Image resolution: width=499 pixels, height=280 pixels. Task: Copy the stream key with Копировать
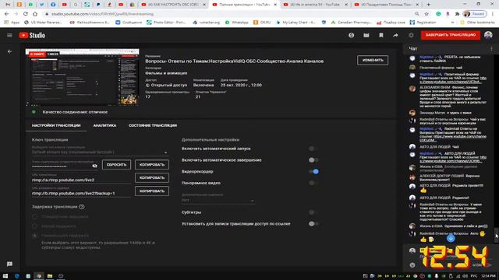point(152,164)
